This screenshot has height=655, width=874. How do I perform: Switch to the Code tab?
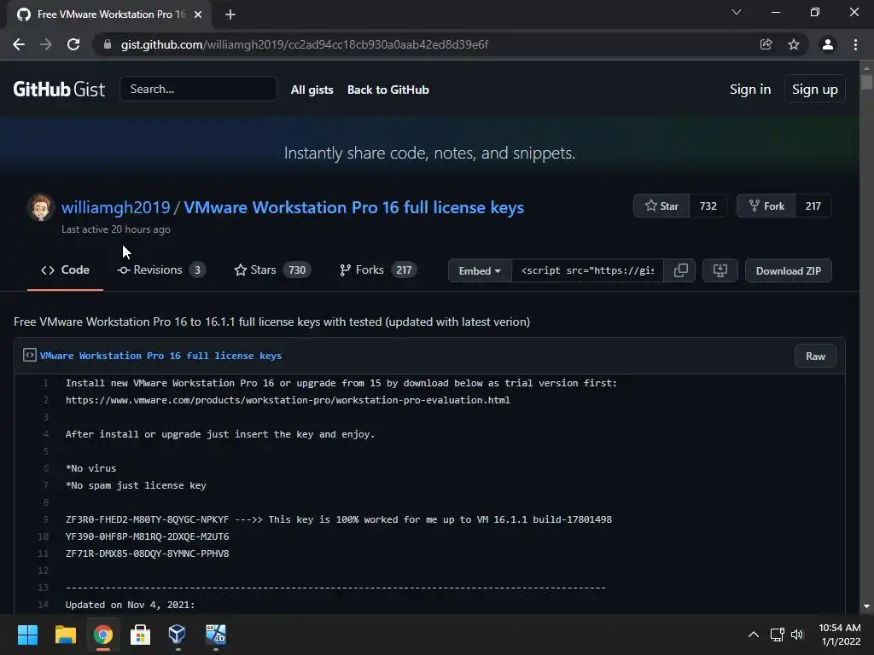click(65, 270)
